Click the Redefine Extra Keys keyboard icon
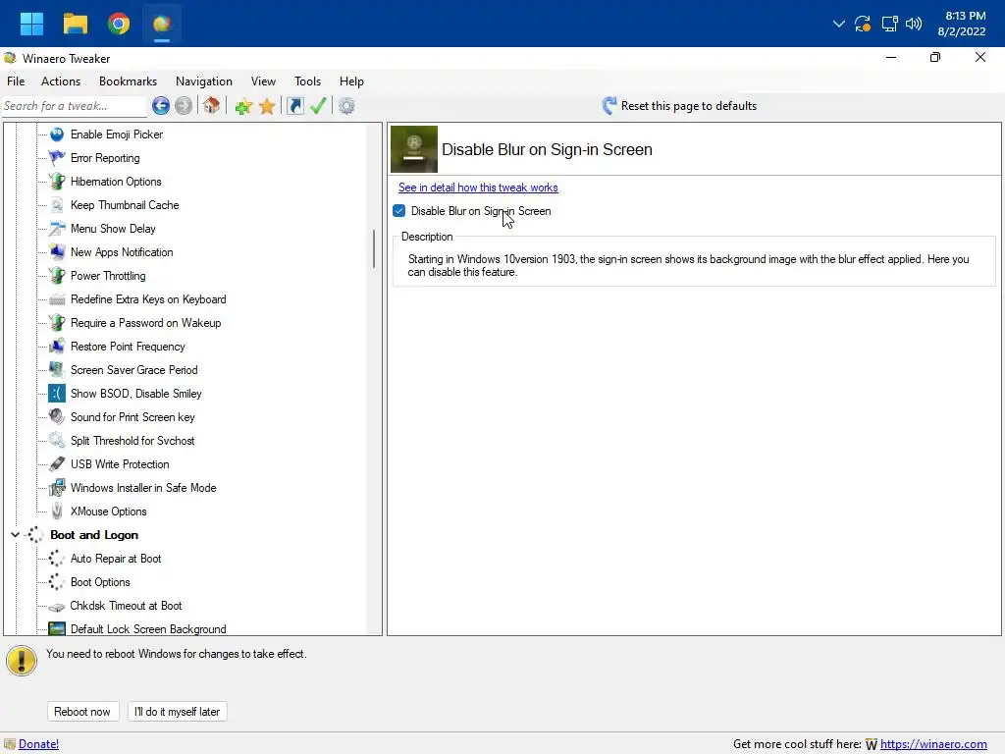 (57, 299)
